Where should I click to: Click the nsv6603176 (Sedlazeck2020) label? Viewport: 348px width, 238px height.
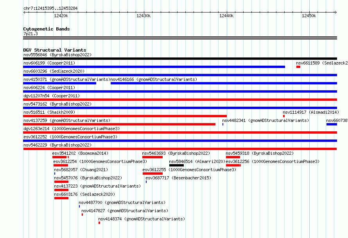pos(84,194)
